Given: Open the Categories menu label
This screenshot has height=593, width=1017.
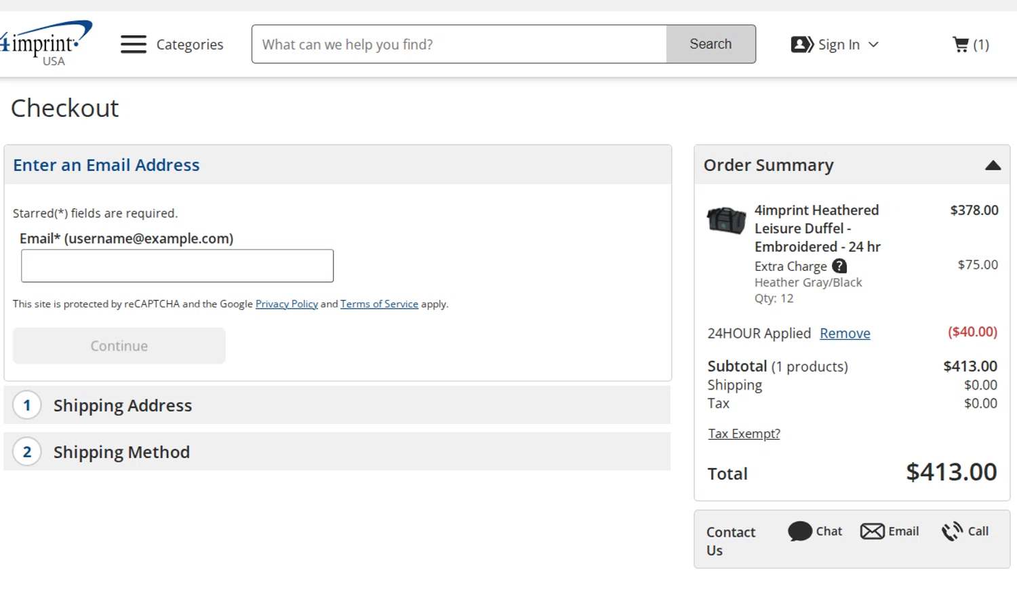Looking at the screenshot, I should pos(190,45).
